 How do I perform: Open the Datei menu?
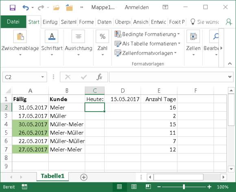click(x=13, y=22)
